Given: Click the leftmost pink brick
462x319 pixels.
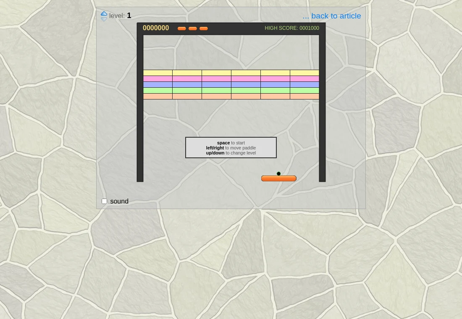Looking at the screenshot, I should point(157,78).
